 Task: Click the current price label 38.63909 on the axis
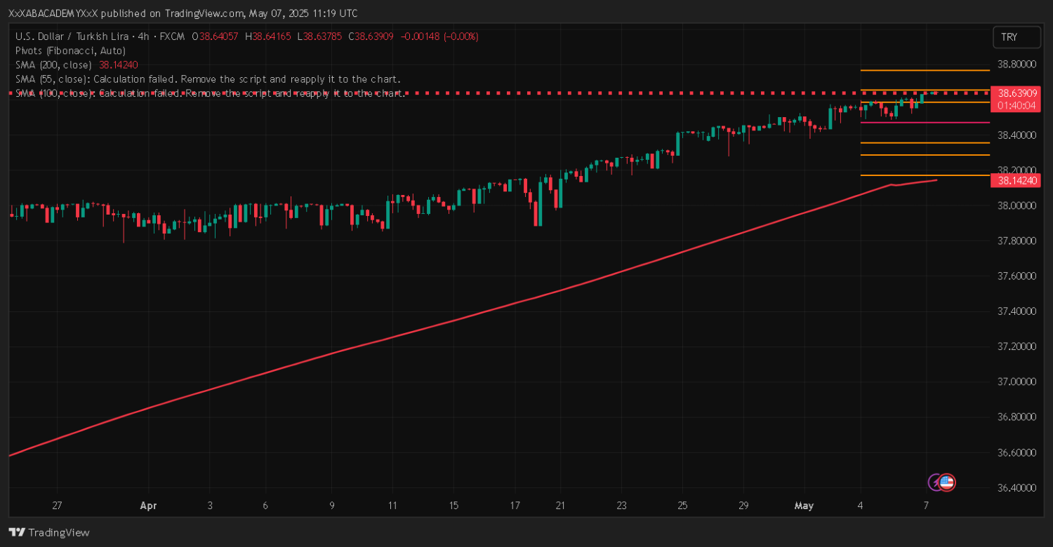pyautogui.click(x=1017, y=93)
